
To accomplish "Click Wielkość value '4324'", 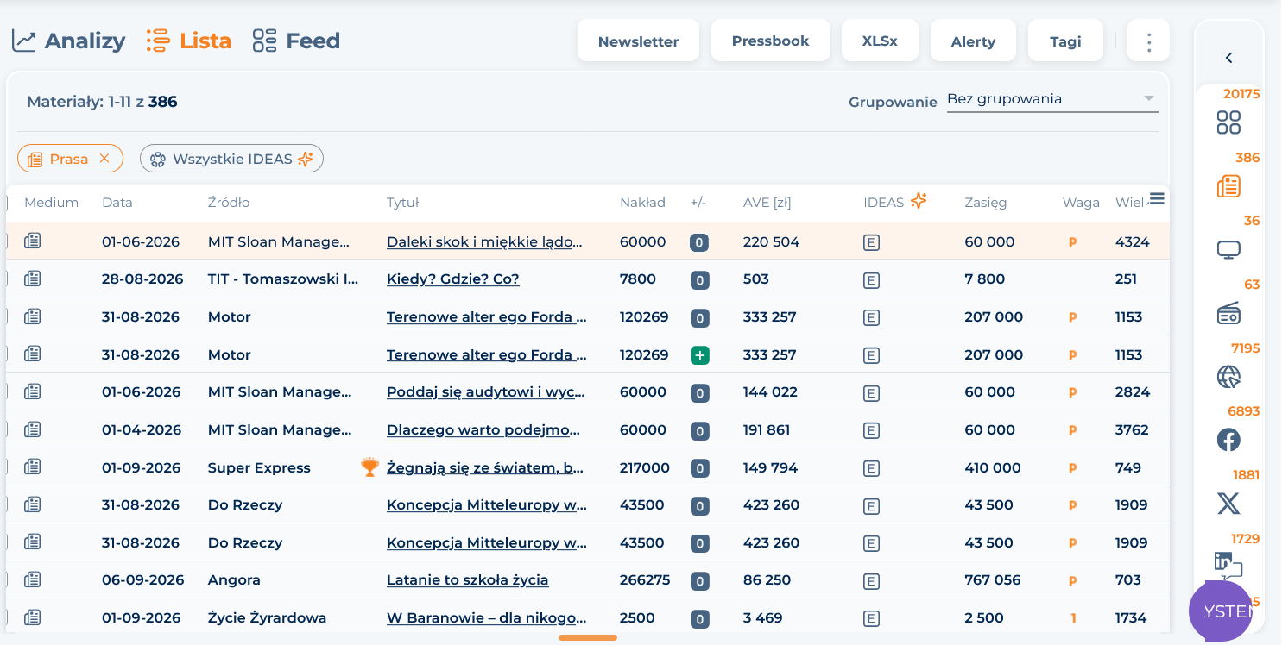I will pyautogui.click(x=1133, y=242).
